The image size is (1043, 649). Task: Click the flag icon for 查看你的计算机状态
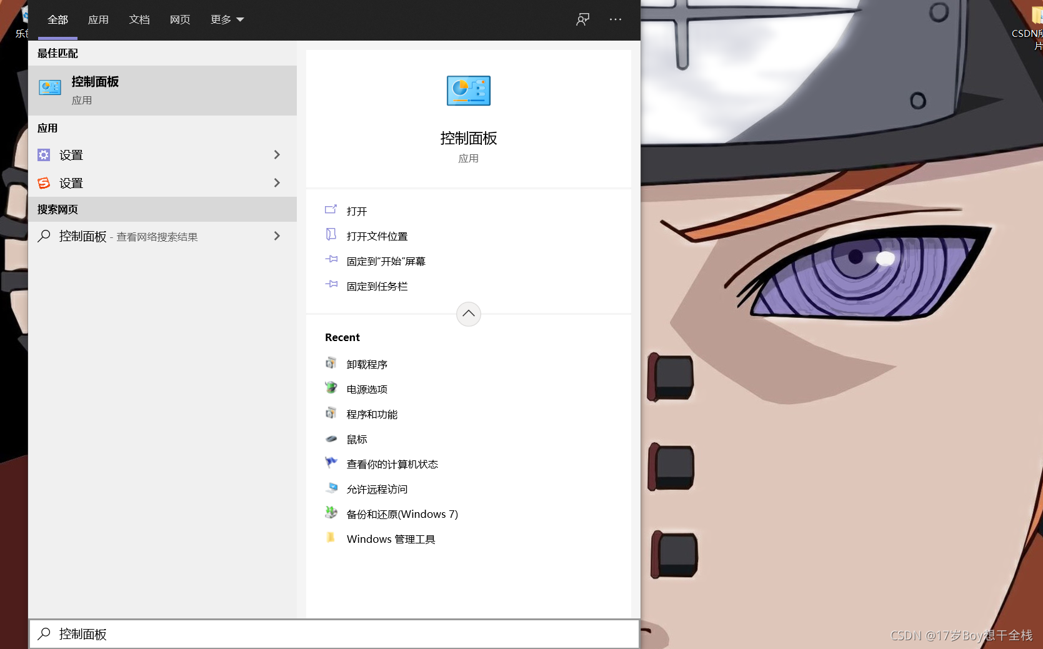coord(331,462)
